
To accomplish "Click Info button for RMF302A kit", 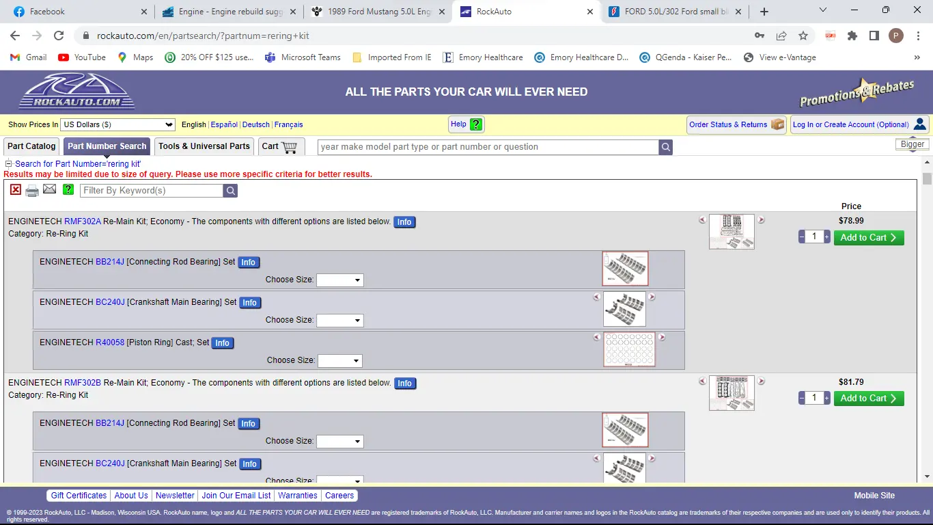I will pyautogui.click(x=404, y=222).
